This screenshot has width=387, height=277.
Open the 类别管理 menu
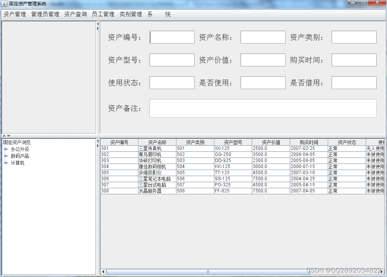coord(131,14)
